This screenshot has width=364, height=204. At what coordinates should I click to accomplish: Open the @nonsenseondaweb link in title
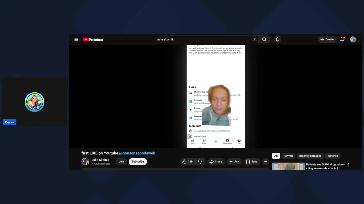[137, 153]
